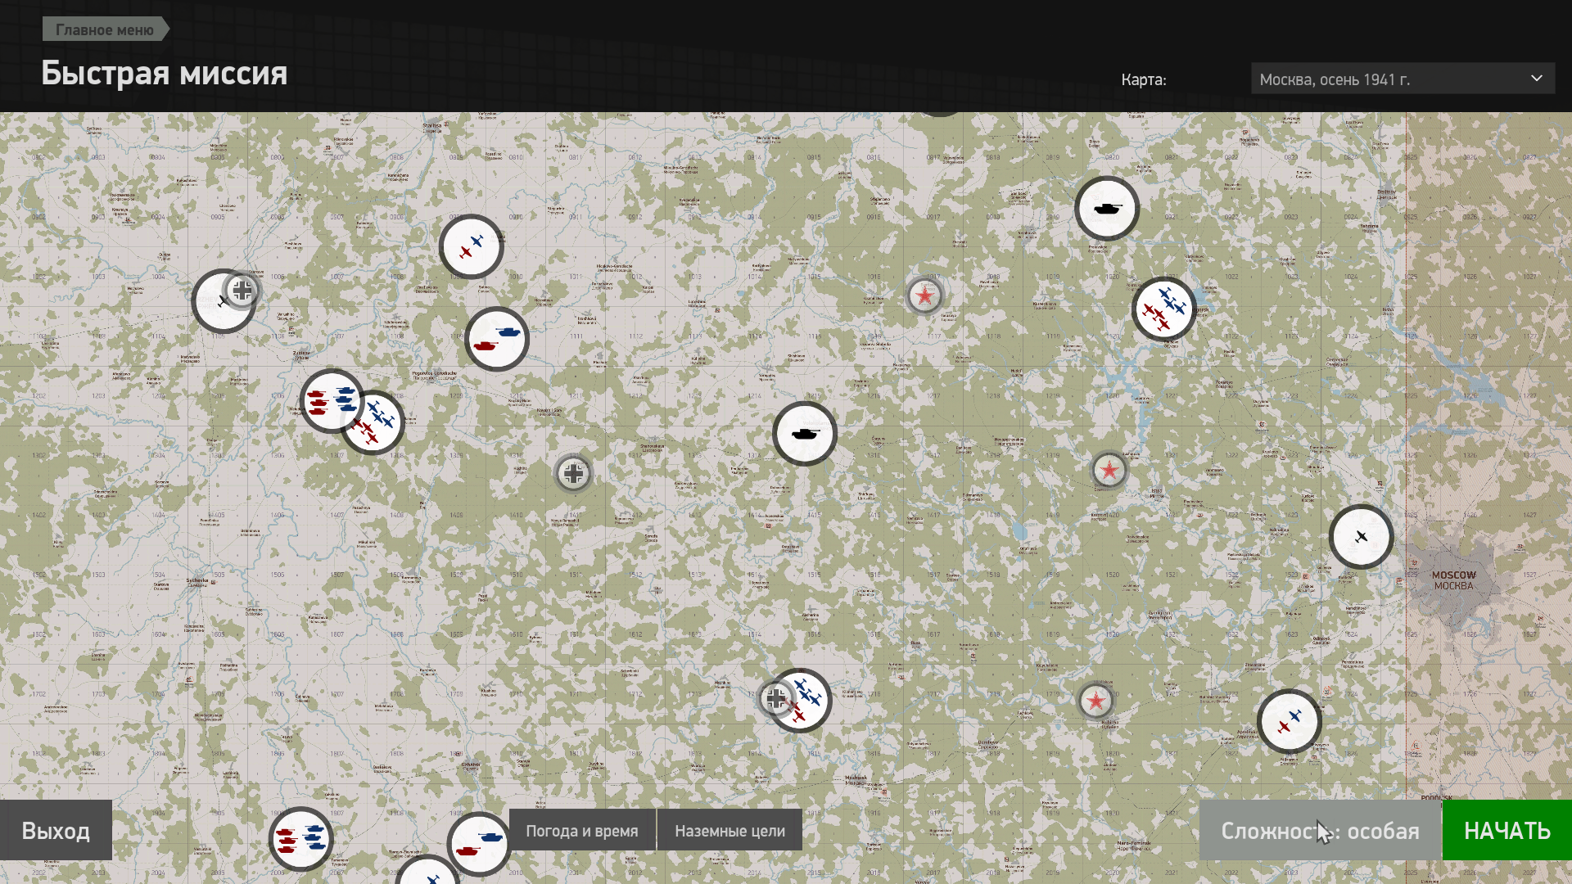Click the German cross airfield marker mid-map
This screenshot has width=1572, height=884.
click(x=573, y=473)
